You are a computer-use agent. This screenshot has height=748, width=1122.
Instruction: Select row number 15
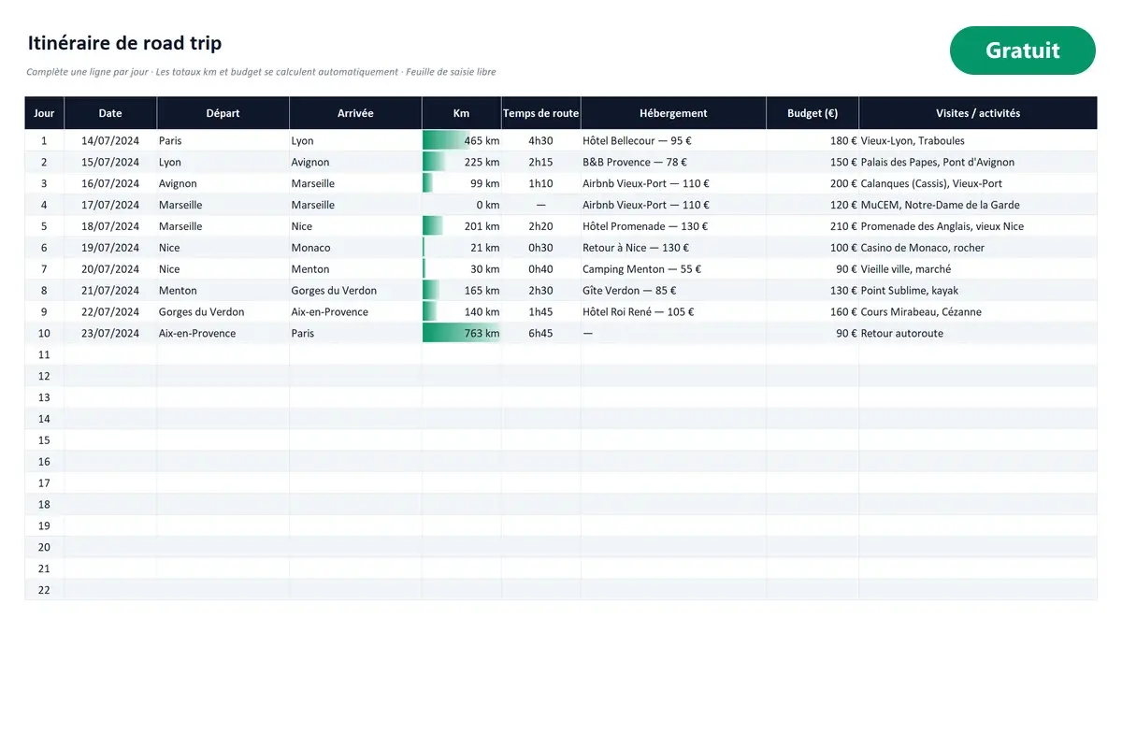pyautogui.click(x=44, y=440)
